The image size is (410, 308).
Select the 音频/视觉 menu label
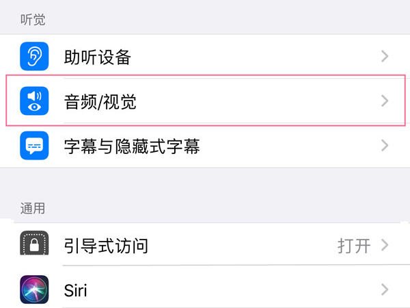point(100,102)
